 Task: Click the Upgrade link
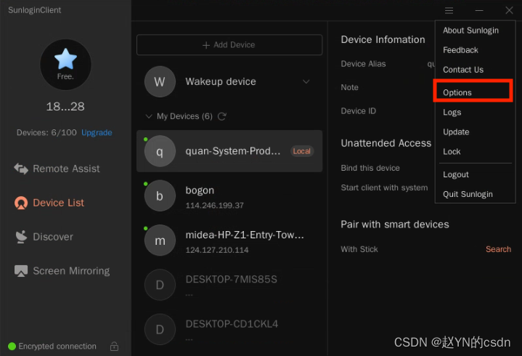coord(97,132)
